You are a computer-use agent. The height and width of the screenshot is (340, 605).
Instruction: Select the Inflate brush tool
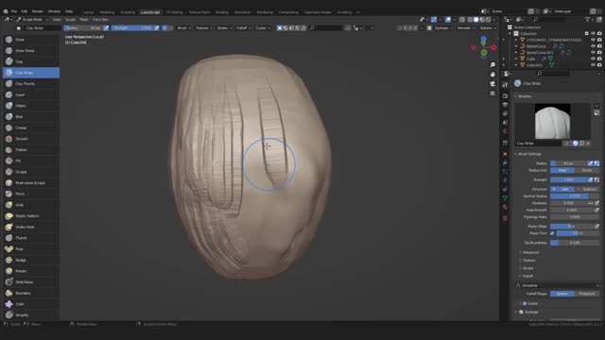(x=31, y=106)
